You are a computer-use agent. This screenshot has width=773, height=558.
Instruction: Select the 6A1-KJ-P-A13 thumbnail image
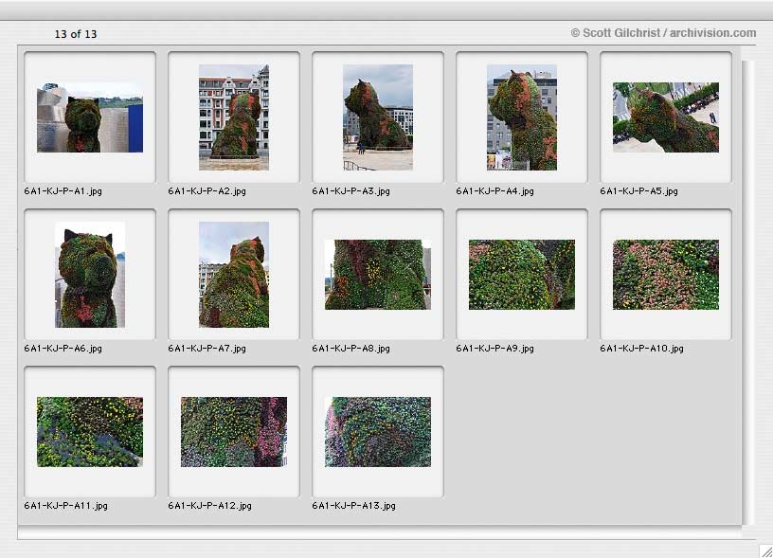[x=378, y=432]
